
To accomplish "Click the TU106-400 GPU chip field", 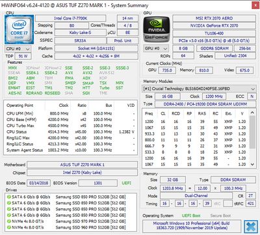I will [x=214, y=33].
